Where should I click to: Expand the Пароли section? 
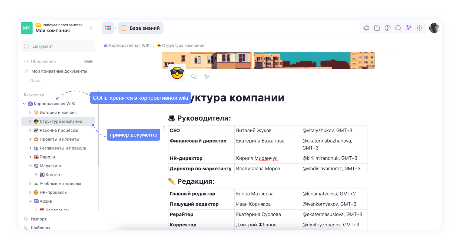(30, 157)
